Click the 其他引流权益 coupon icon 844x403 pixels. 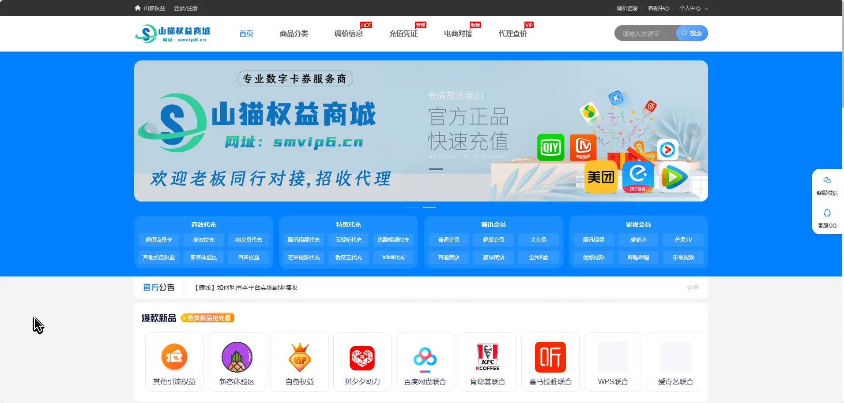point(174,357)
